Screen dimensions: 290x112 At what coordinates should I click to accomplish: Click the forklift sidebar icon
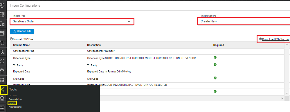tap(2, 52)
